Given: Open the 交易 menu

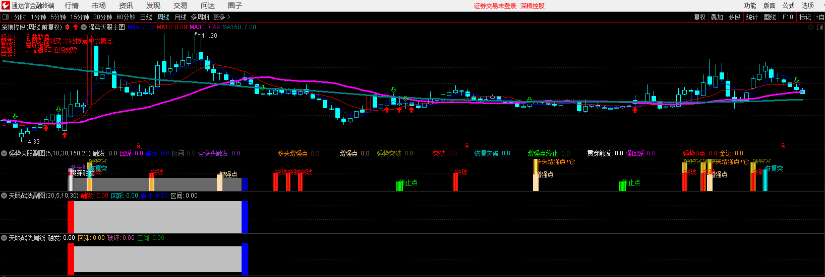Looking at the screenshot, I should (180, 6).
